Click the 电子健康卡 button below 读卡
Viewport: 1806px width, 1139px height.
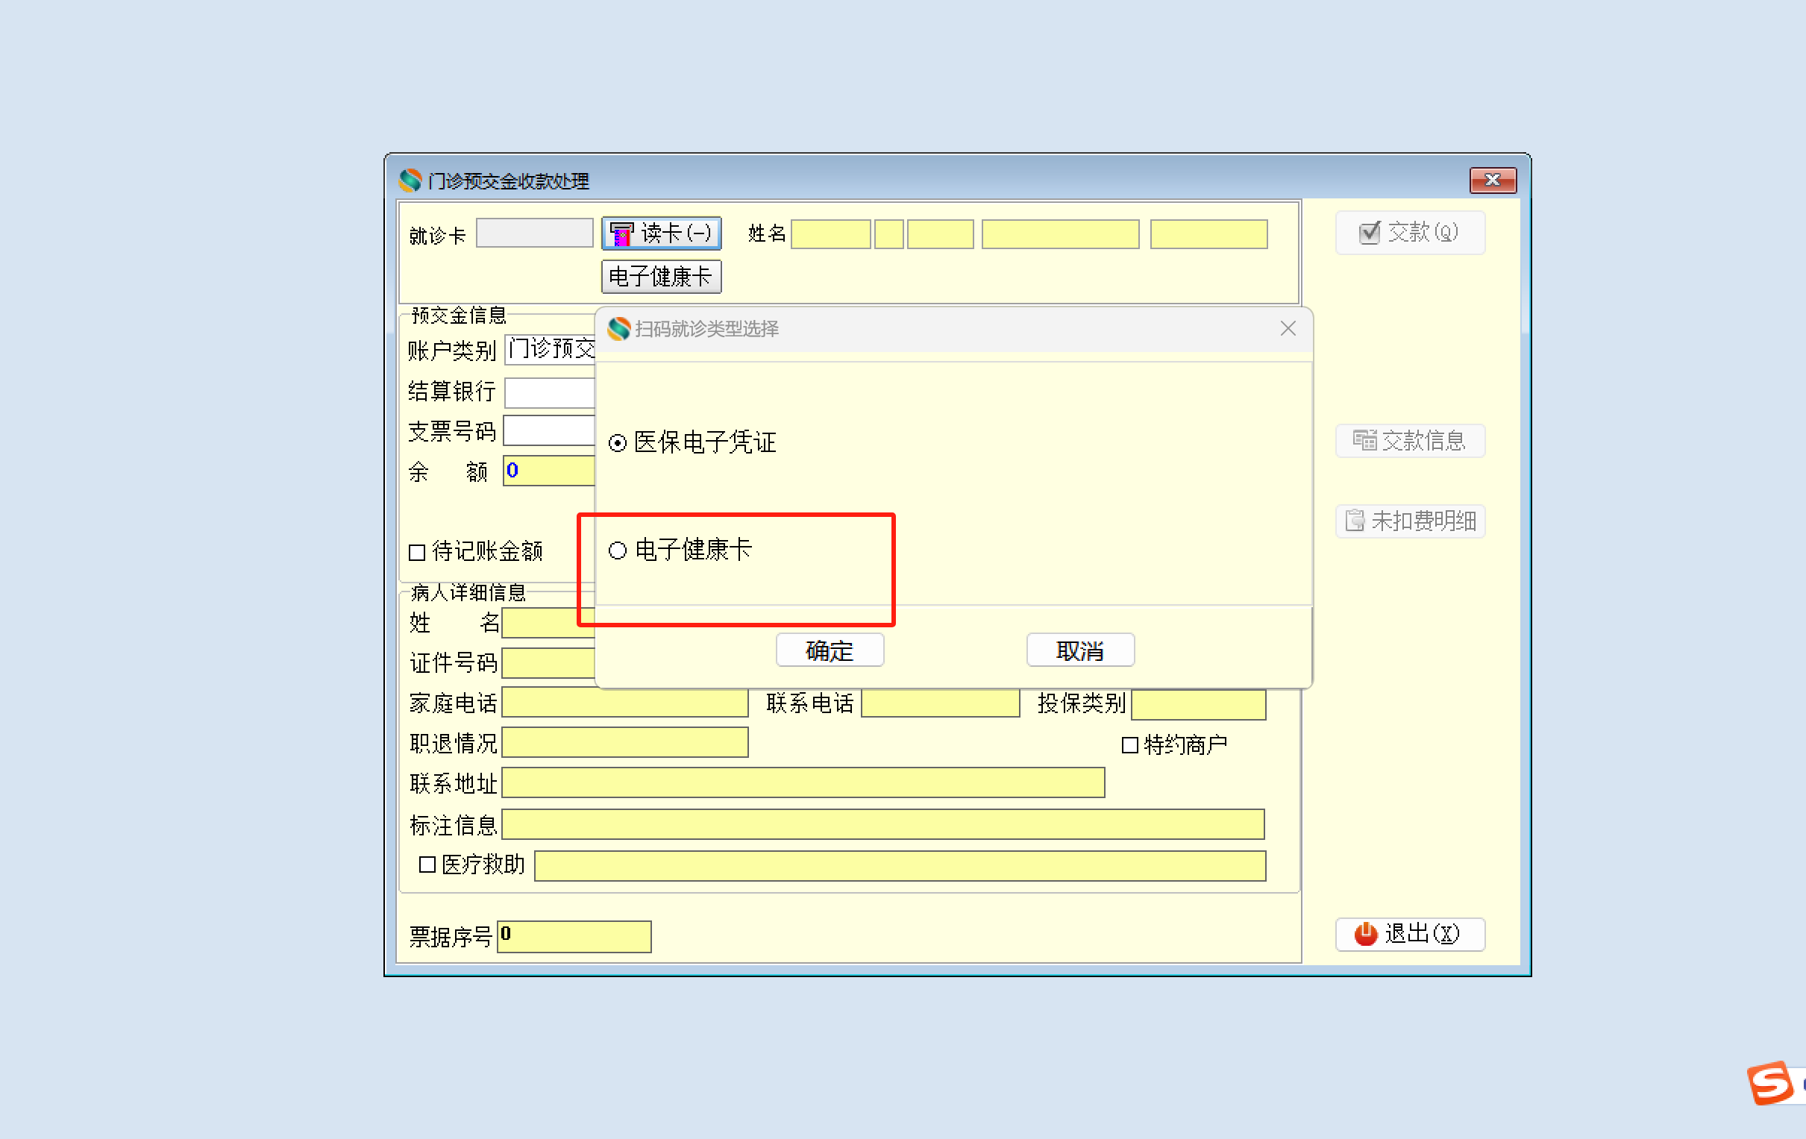pos(661,277)
